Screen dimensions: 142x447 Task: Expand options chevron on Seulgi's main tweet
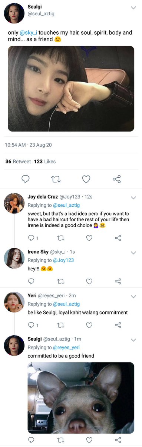[133, 8]
